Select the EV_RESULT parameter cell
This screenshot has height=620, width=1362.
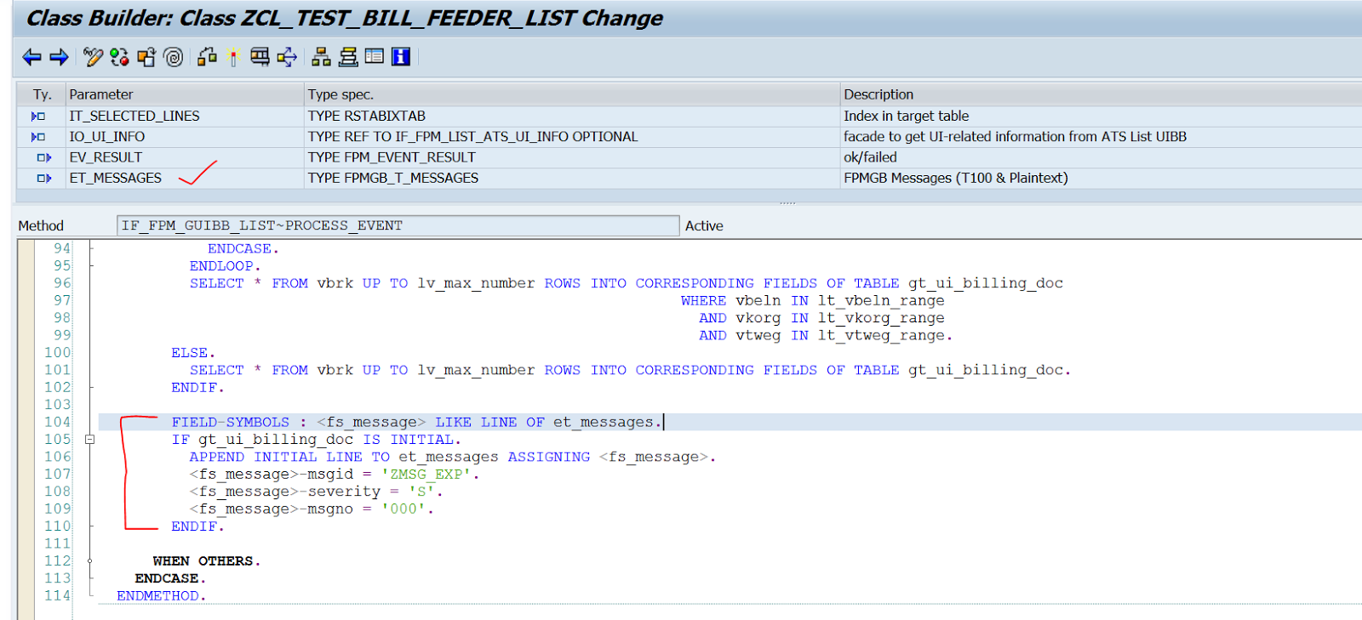click(185, 157)
